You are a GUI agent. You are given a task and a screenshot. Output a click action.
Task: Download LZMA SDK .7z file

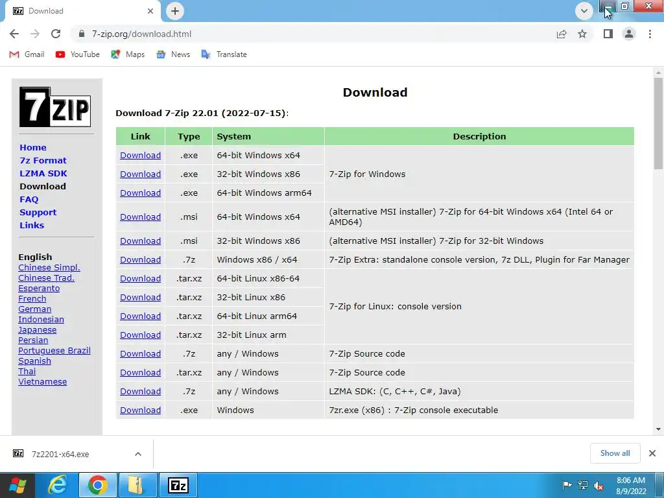tap(140, 391)
